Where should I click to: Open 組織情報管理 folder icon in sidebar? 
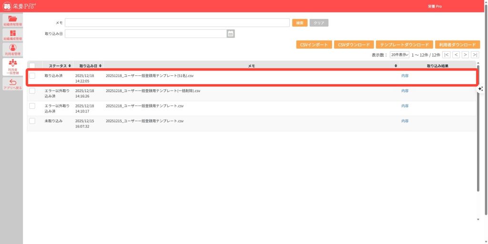click(x=12, y=19)
